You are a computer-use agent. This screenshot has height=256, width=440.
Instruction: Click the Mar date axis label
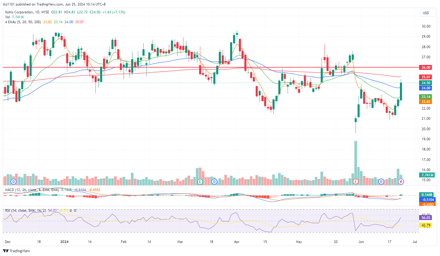[x=180, y=242]
